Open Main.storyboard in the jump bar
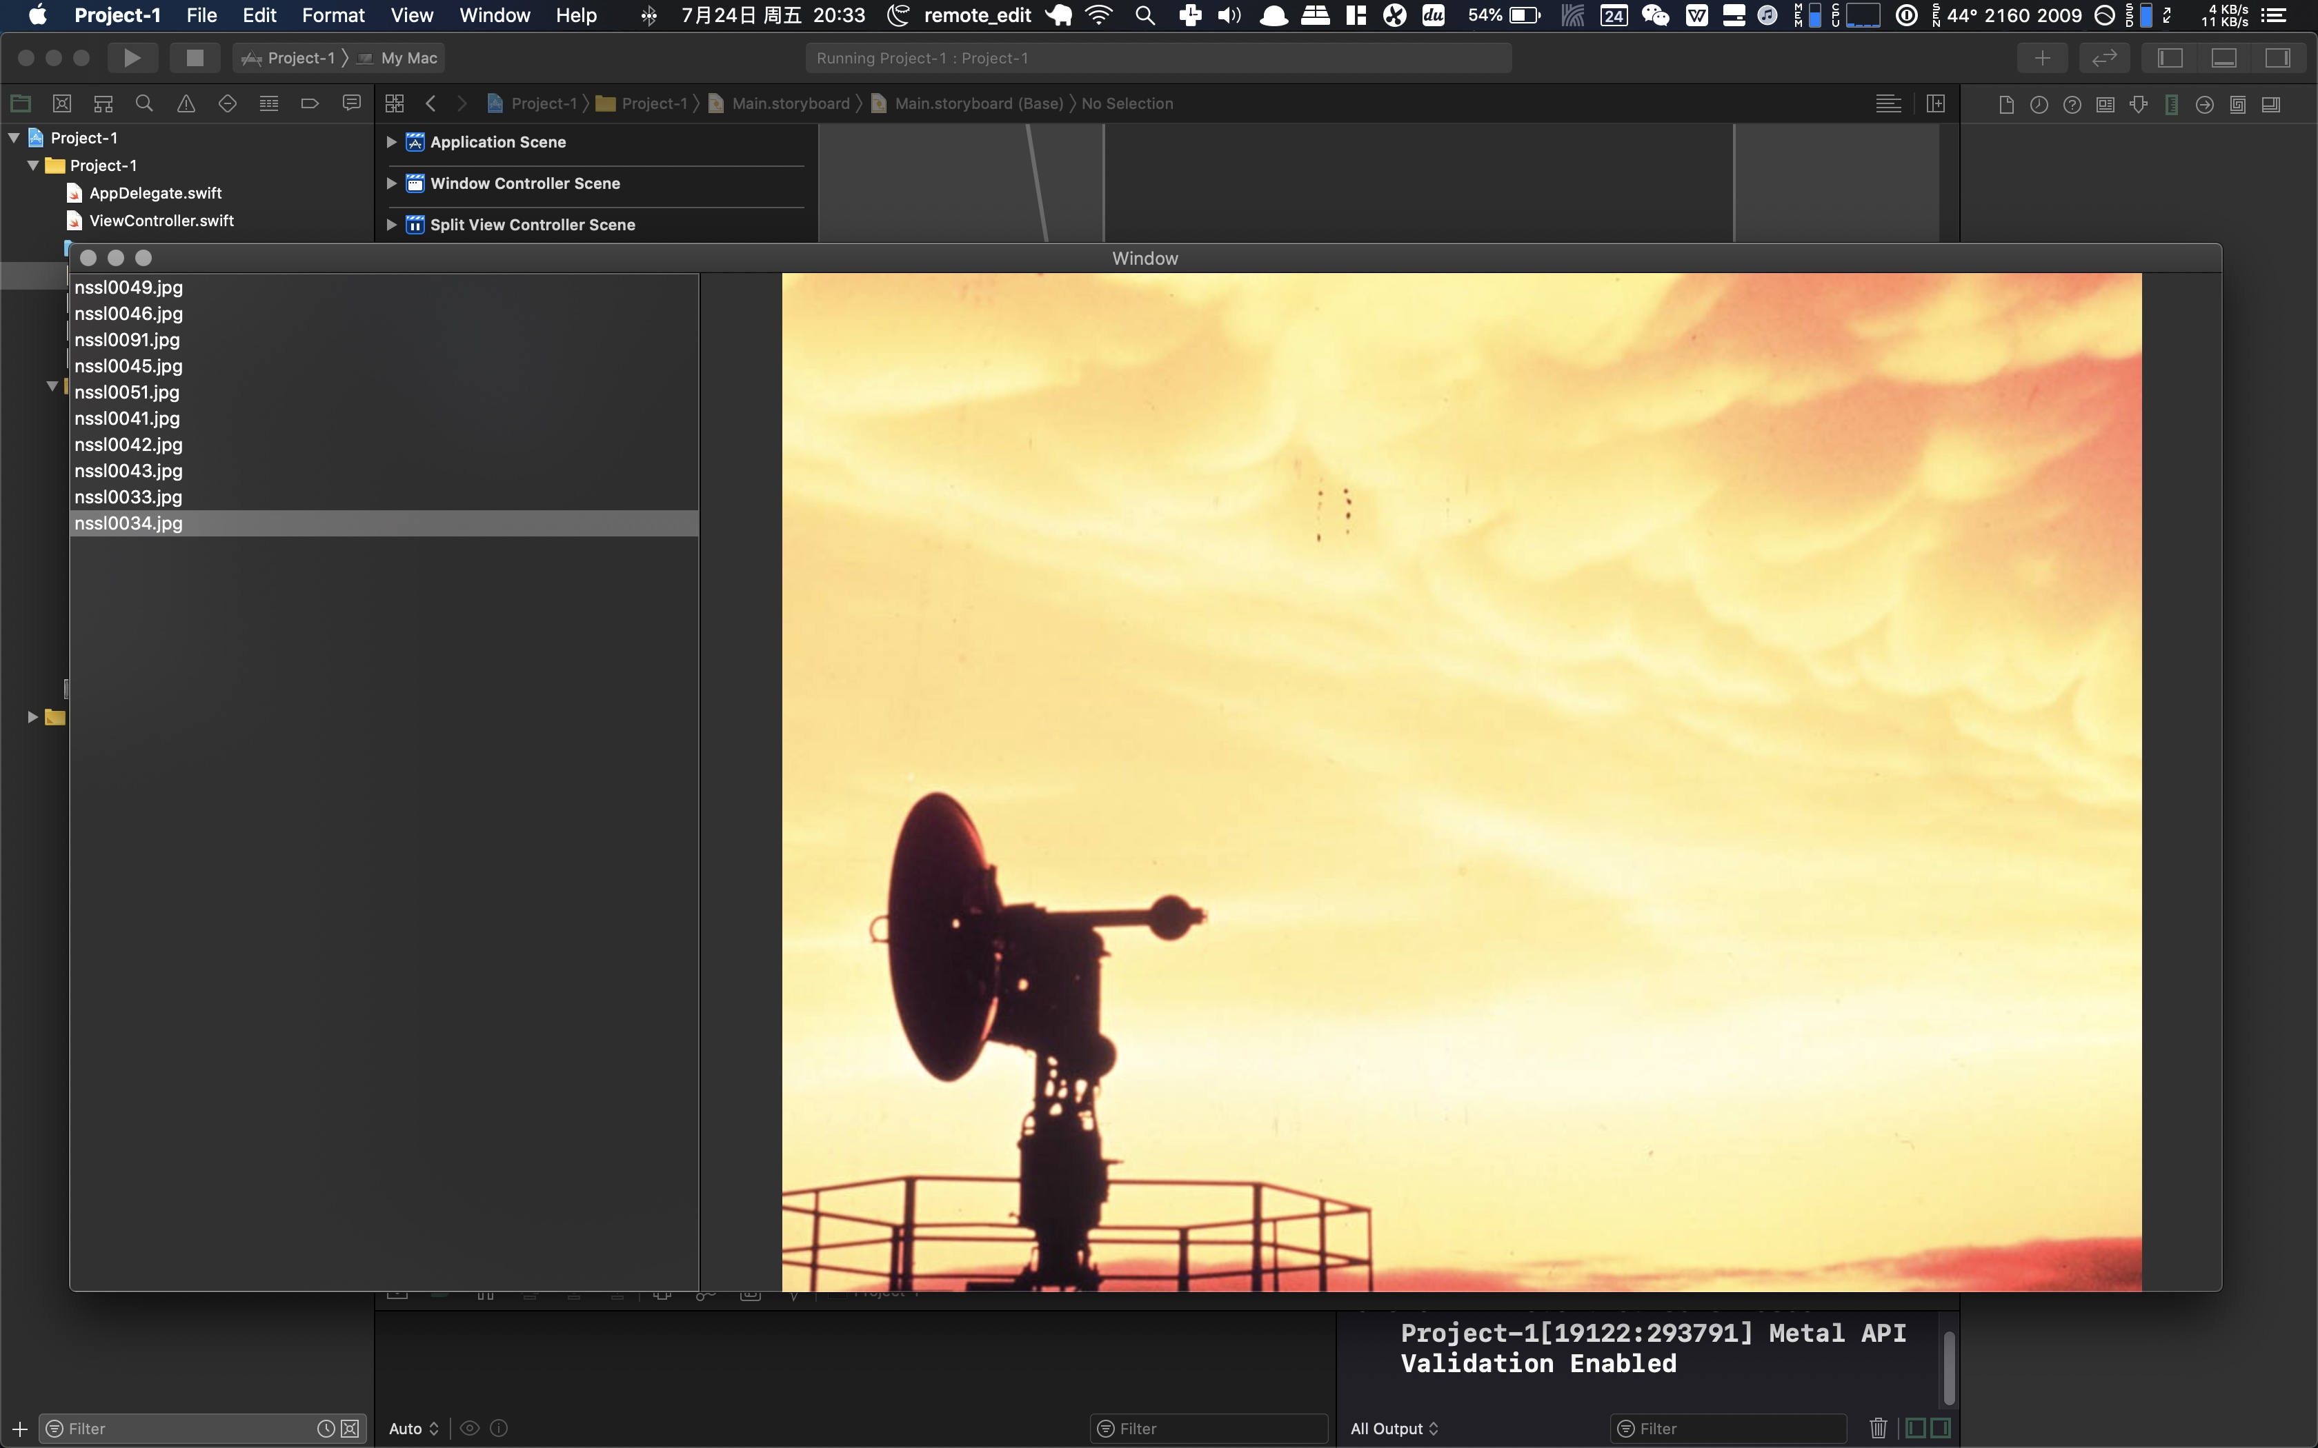 (x=789, y=103)
